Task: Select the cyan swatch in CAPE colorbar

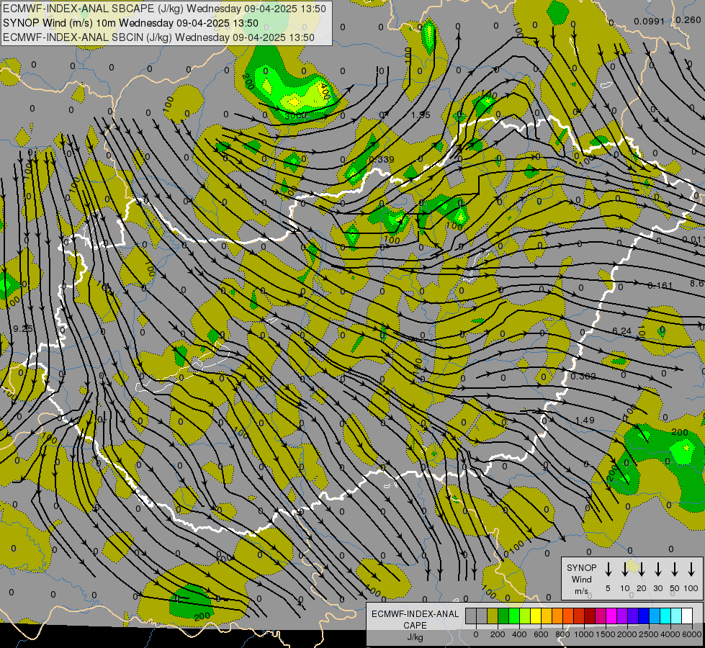Action: point(665,616)
